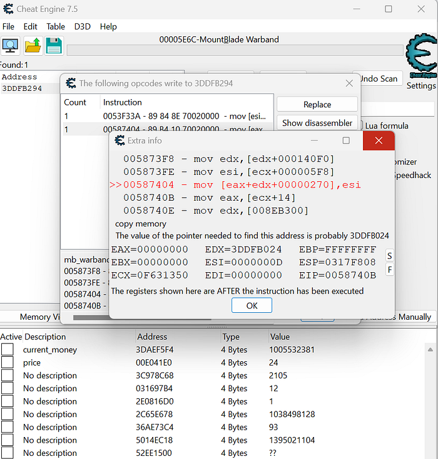Screen dimensions: 438x459
Task: Toggle the price entry active checkbox
Action: click(8, 362)
